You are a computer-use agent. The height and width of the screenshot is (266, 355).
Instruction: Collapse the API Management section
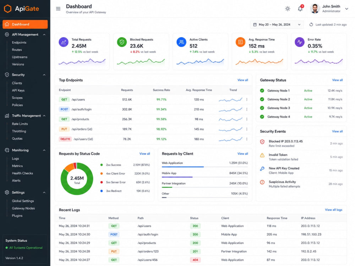(x=44, y=35)
